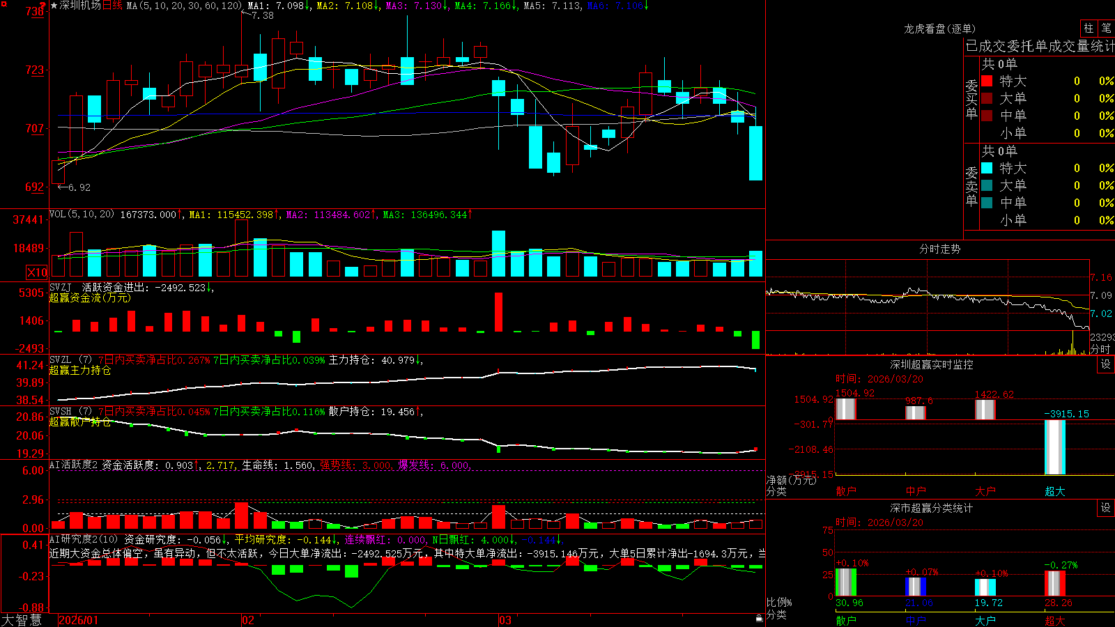Click the star icon beside 深圳机场

point(54,6)
